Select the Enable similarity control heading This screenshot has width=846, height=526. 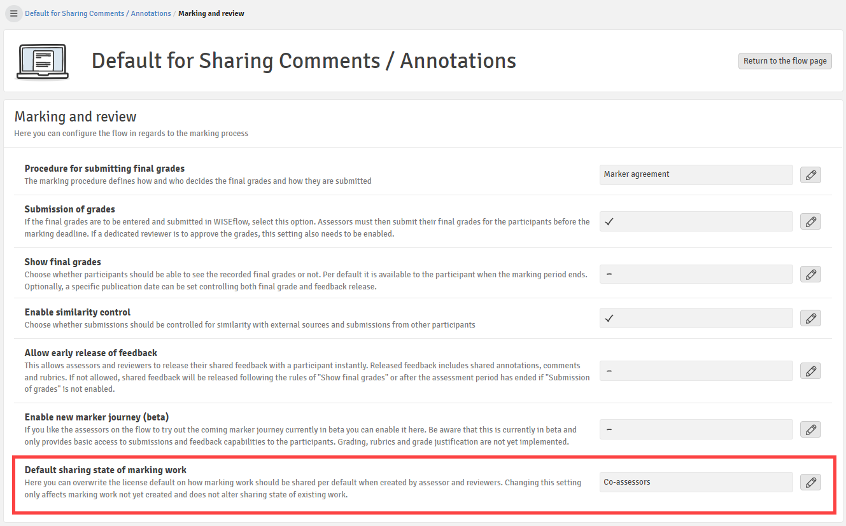tap(78, 312)
